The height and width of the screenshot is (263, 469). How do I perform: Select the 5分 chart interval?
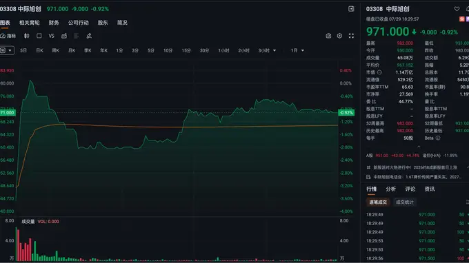151,50
